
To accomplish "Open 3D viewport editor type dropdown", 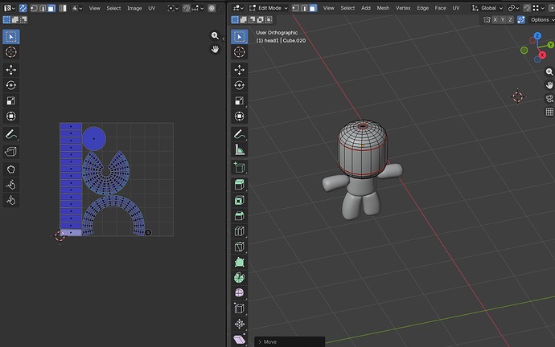I will 238,8.
